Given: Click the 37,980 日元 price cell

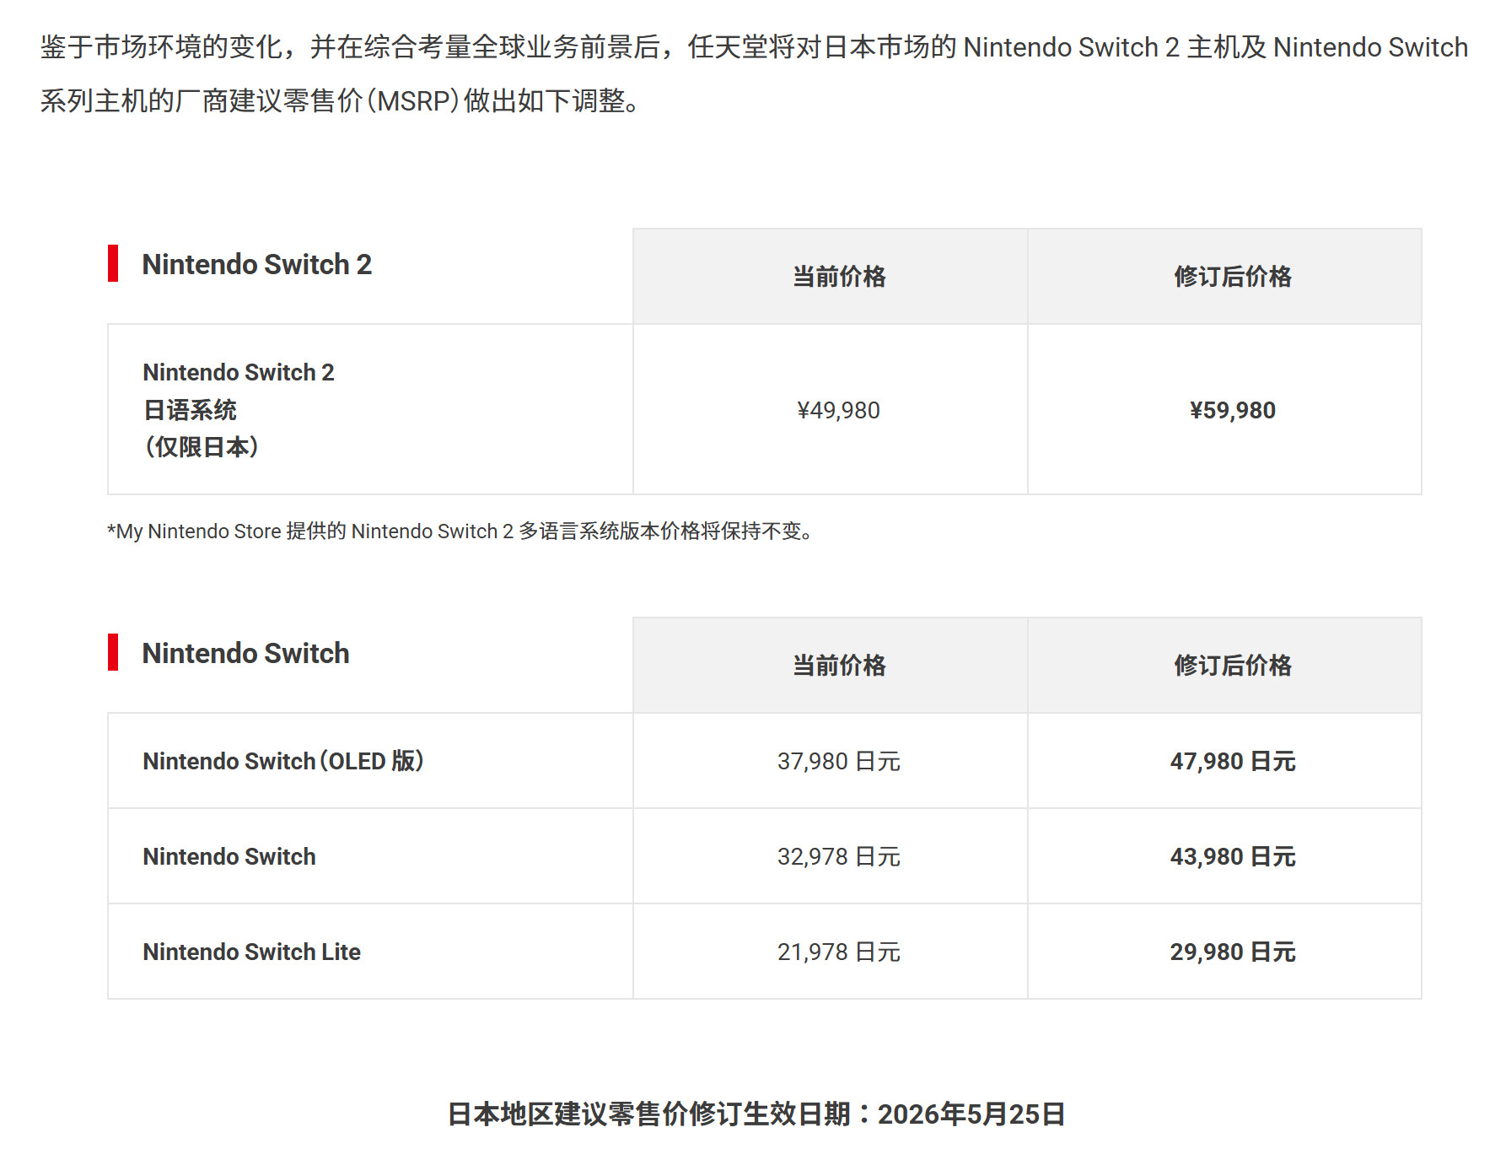Looking at the screenshot, I should tap(830, 761).
